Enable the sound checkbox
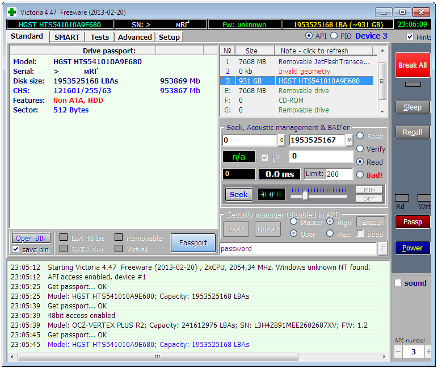The width and height of the screenshot is (438, 368). (x=398, y=283)
